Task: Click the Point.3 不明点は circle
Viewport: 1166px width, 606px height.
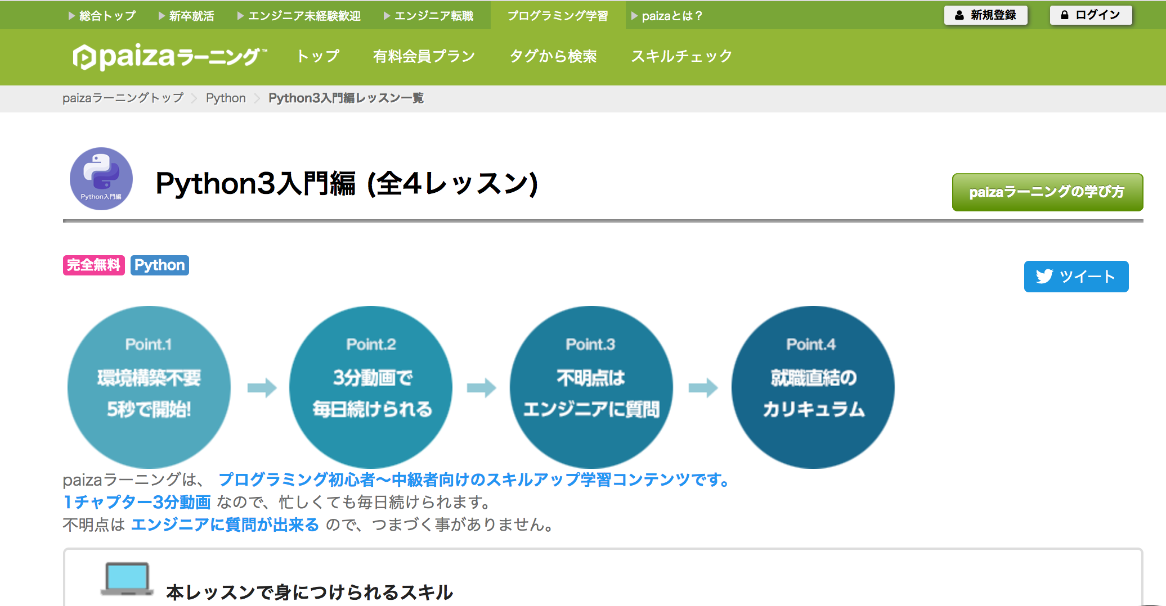Action: [x=591, y=387]
